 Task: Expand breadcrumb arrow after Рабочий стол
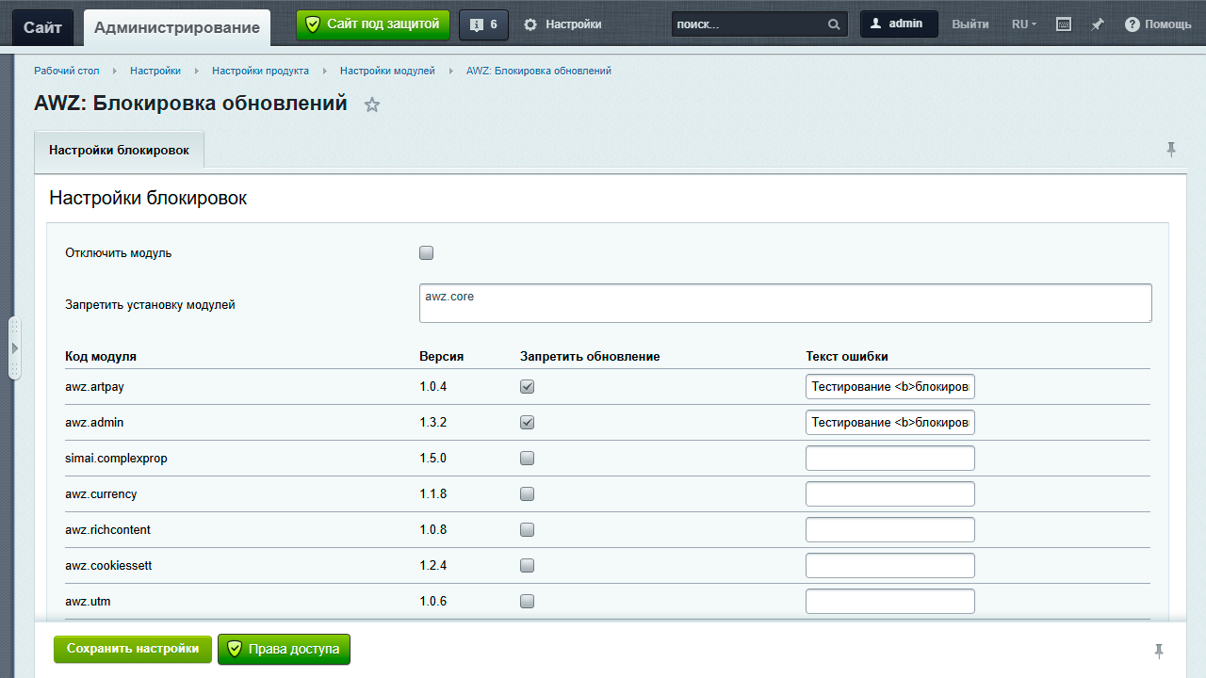[x=114, y=71]
